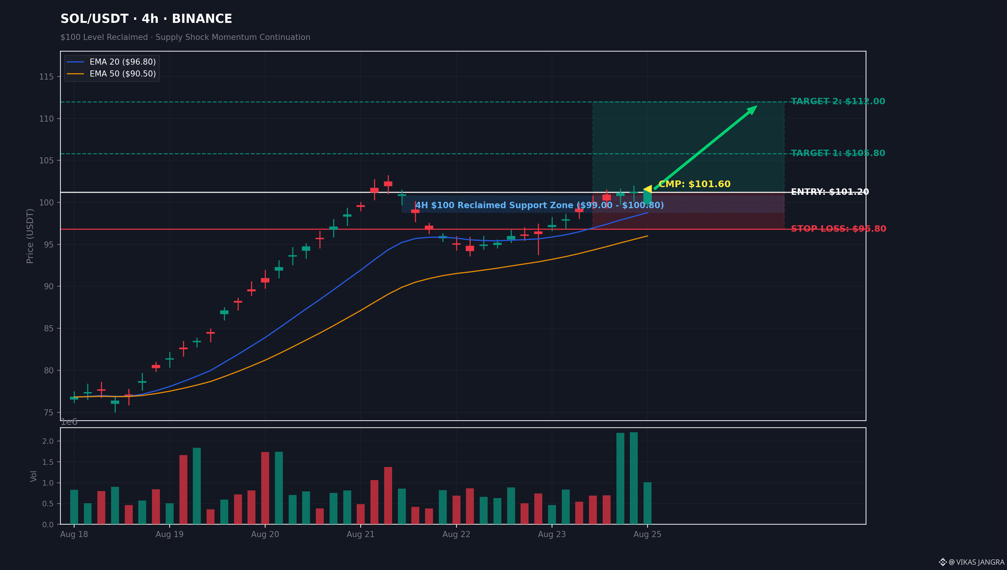Click the "Aug 23" date label

(552, 534)
